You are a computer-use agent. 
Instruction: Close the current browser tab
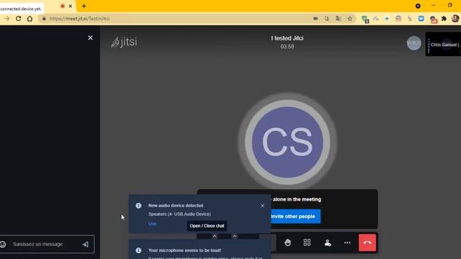click(x=71, y=6)
